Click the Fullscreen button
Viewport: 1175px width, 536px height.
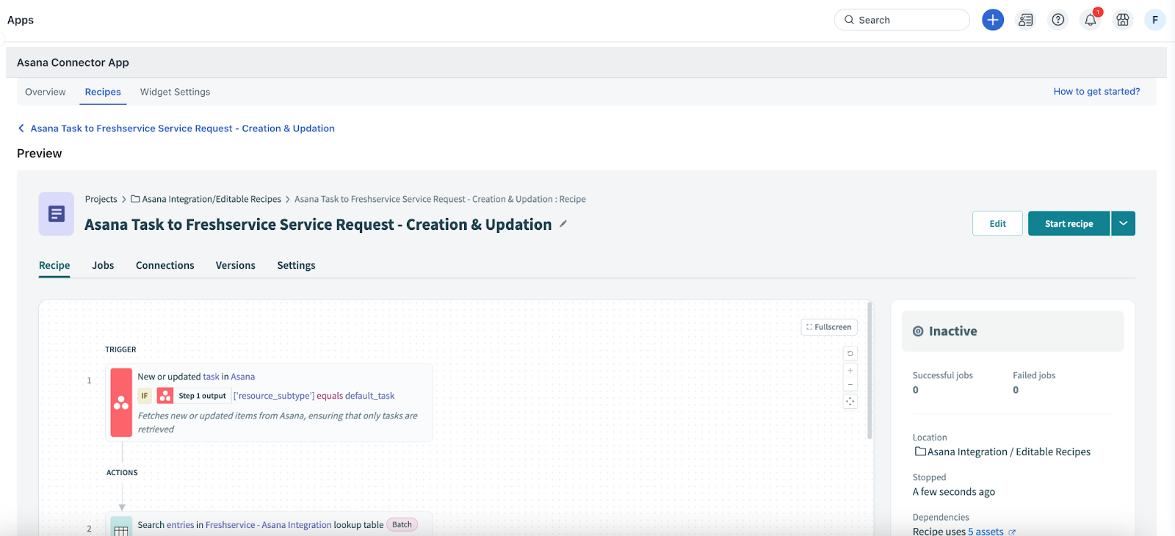(829, 327)
